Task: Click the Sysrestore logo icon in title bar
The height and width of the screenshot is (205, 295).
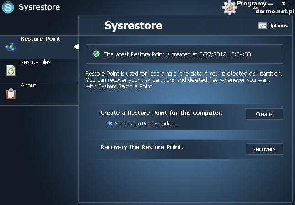Action: pyautogui.click(x=8, y=8)
